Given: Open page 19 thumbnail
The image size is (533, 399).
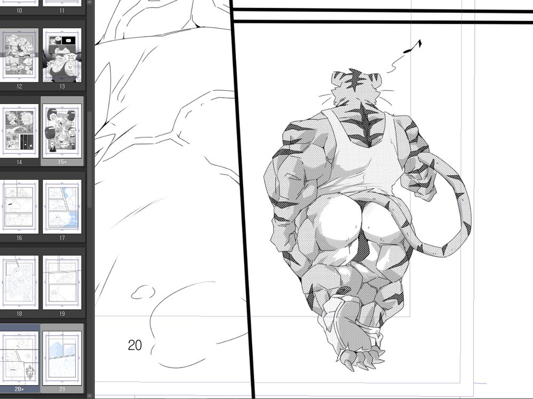Looking at the screenshot, I should (x=62, y=283).
